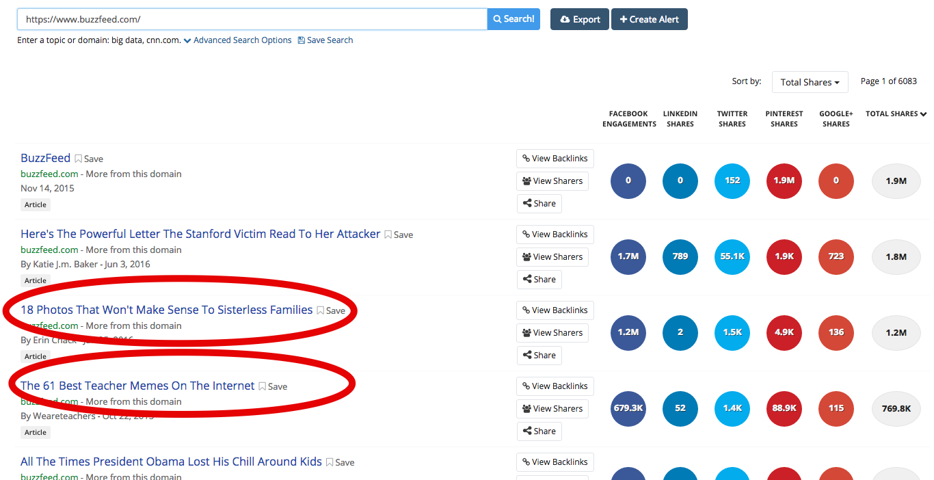Click the Search! button
This screenshot has width=934, height=480.
tap(513, 19)
